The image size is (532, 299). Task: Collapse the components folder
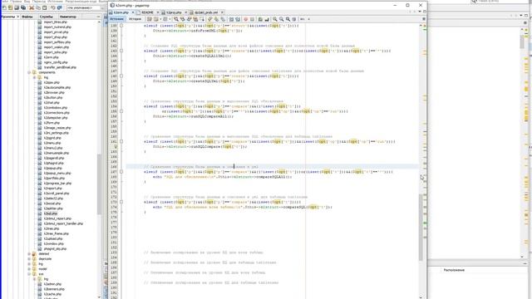click(29, 72)
